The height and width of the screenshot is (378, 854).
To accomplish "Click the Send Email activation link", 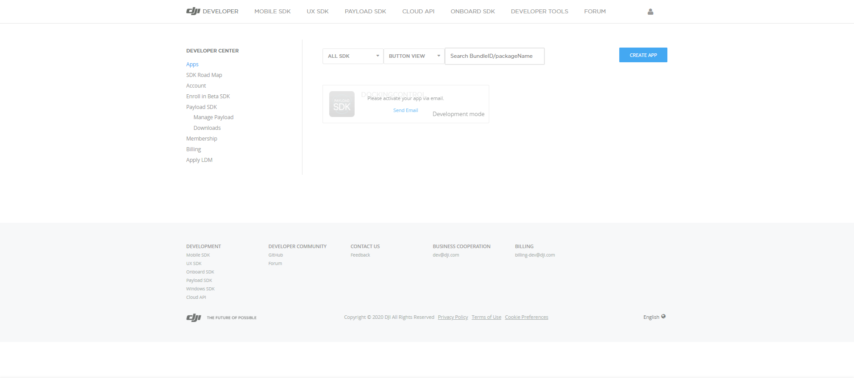I will pyautogui.click(x=405, y=110).
